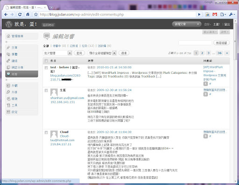Close the current browser tab

coord(45,7)
